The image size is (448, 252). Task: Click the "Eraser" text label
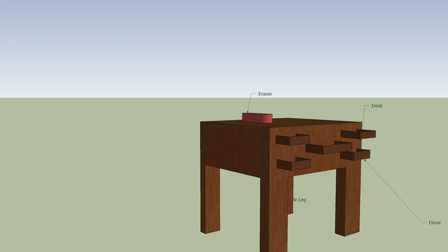[265, 94]
